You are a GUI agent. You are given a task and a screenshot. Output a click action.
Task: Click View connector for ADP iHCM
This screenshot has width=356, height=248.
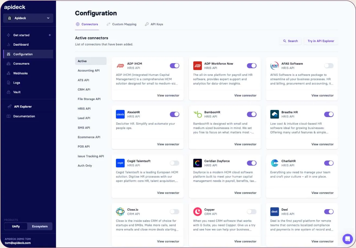[x=168, y=96]
